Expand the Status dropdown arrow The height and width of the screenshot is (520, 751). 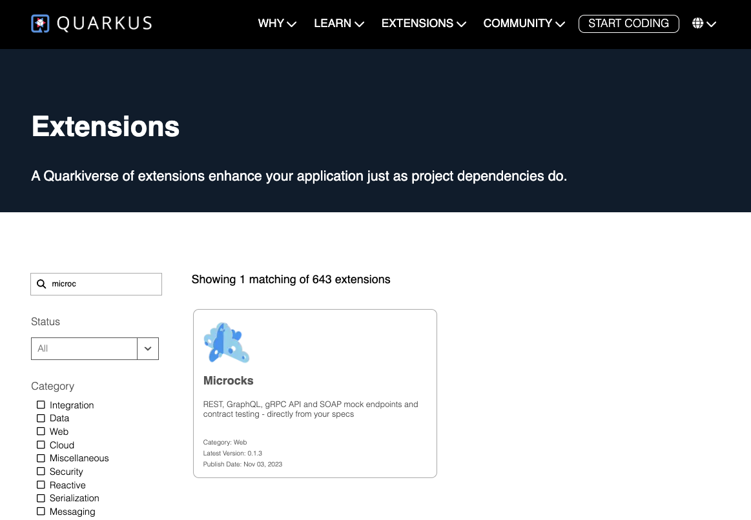(x=148, y=349)
